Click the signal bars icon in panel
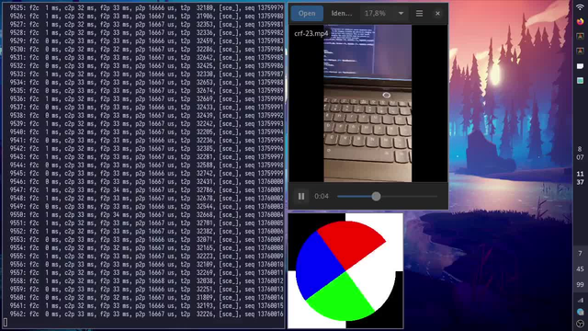 pyautogui.click(x=580, y=300)
